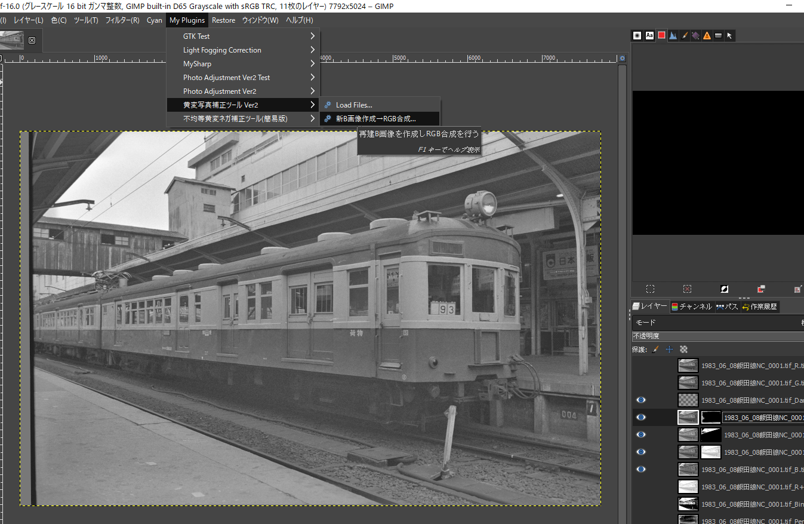Switch to the レイヤー dock tab
The height and width of the screenshot is (524, 804).
point(650,307)
